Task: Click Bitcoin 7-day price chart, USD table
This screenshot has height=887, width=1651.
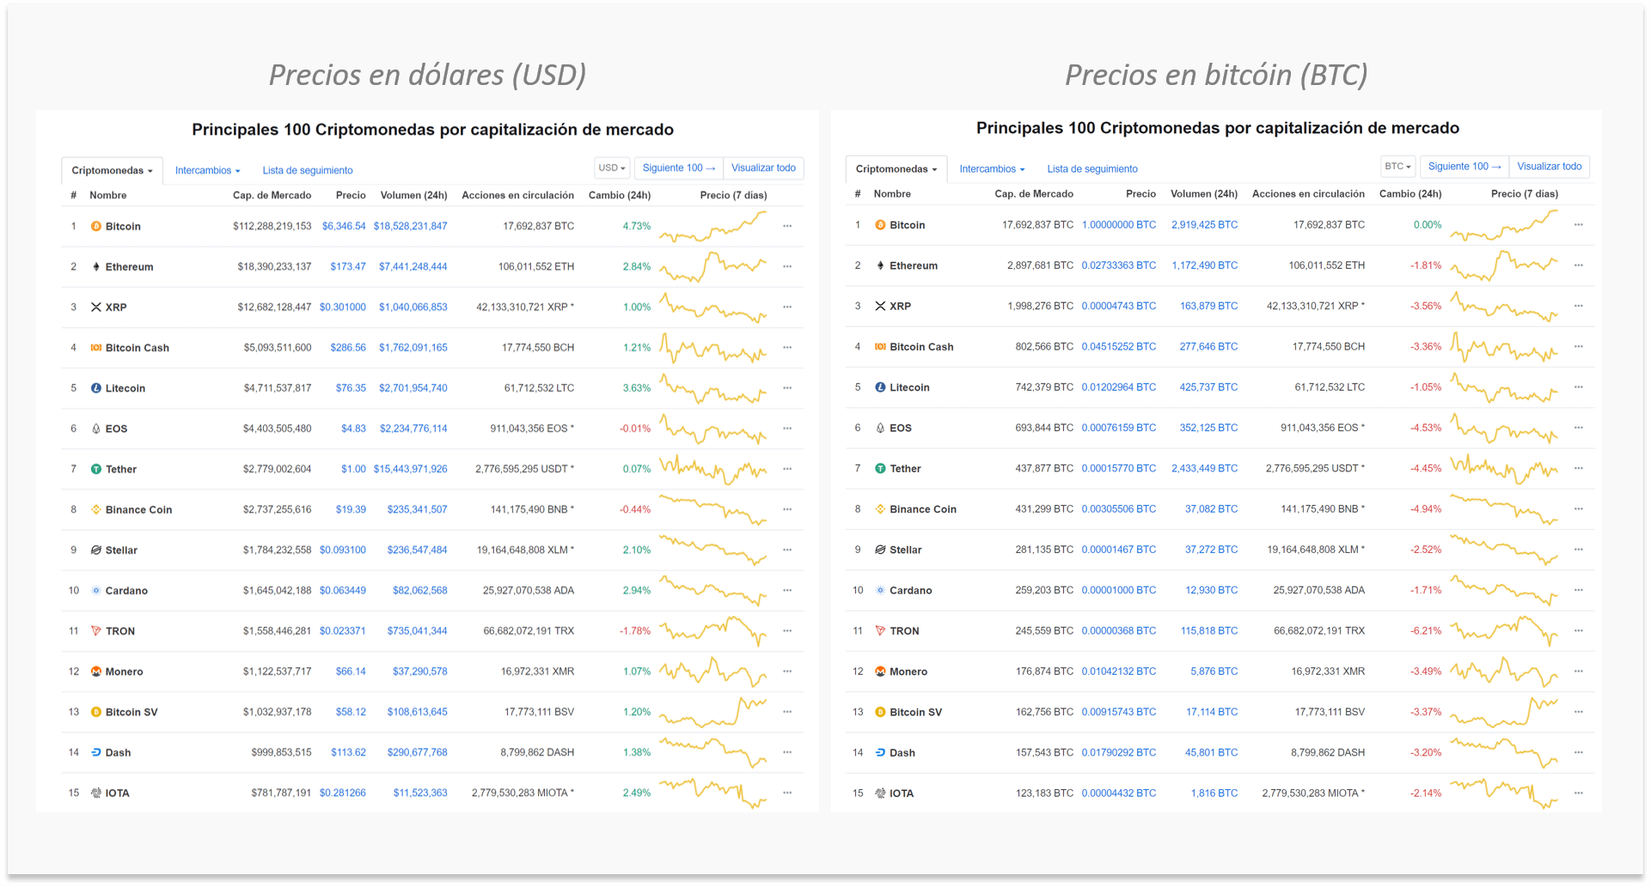Action: (x=712, y=227)
